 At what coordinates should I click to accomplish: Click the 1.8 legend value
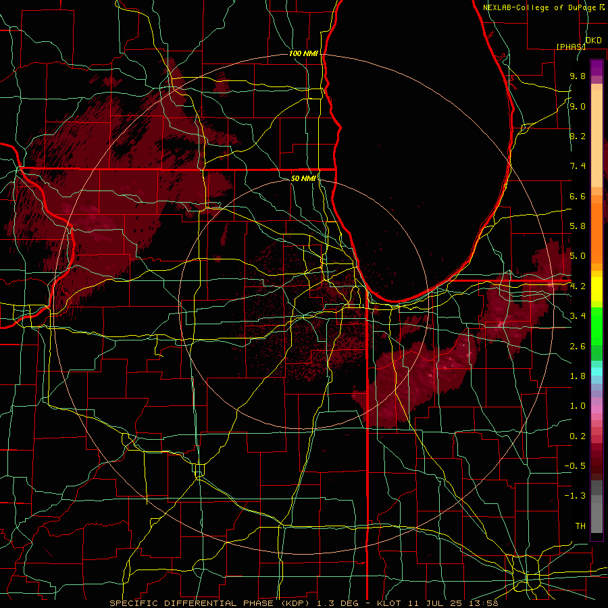click(x=578, y=376)
